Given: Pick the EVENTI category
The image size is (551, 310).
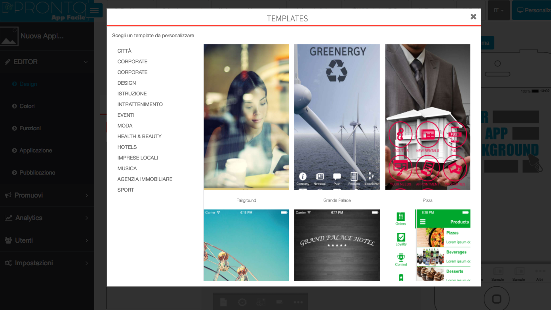Looking at the screenshot, I should [126, 115].
